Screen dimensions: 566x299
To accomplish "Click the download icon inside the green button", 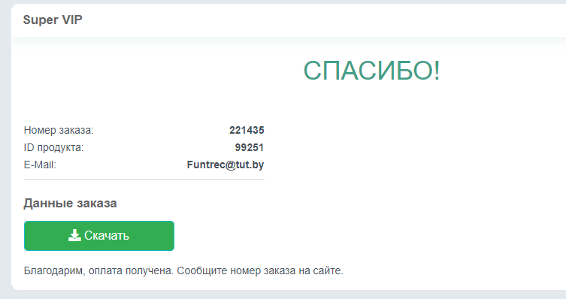I will pyautogui.click(x=74, y=236).
